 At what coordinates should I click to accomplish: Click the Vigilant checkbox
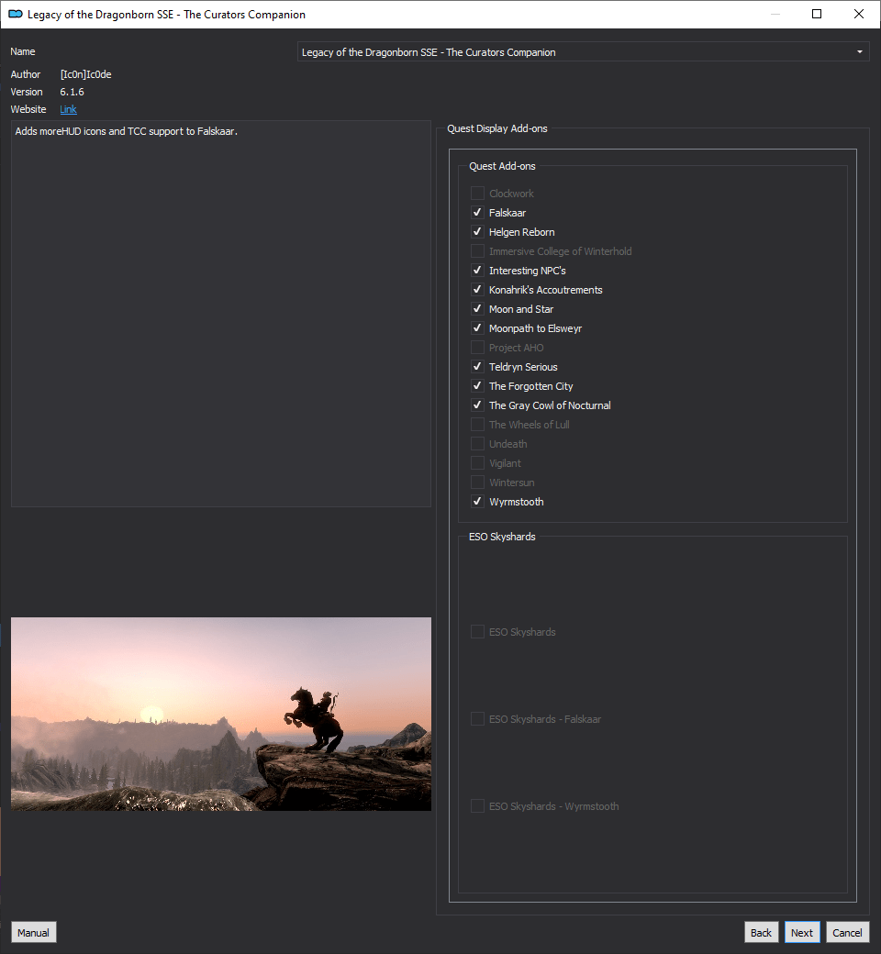(x=477, y=463)
